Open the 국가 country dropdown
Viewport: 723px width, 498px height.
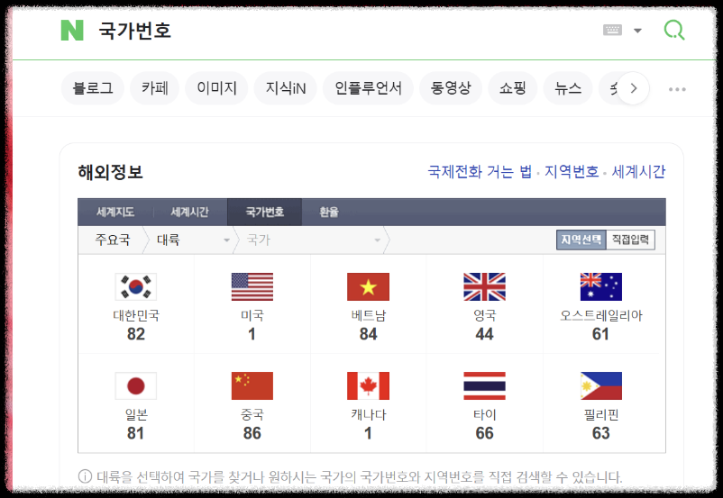pyautogui.click(x=313, y=240)
